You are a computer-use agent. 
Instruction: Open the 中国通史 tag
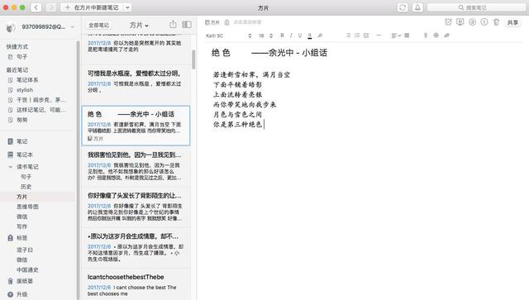coord(27,270)
